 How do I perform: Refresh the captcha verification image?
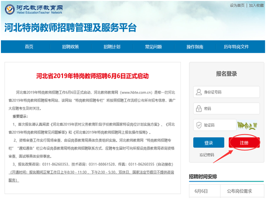click(247, 125)
